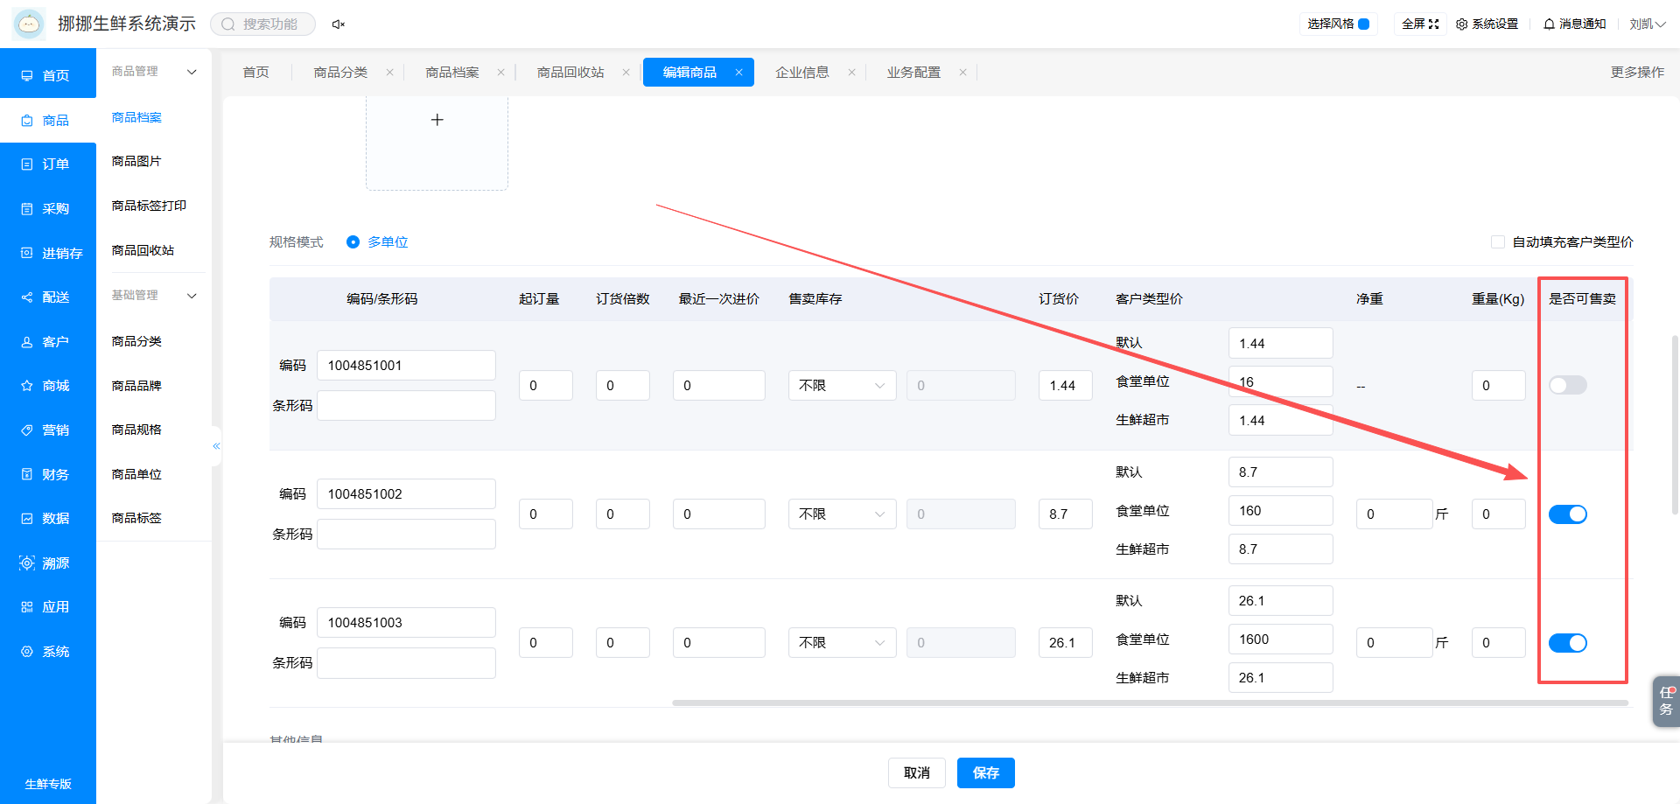The image size is (1680, 804).
Task: Open the 刘凯 user dropdown
Action: click(1648, 24)
